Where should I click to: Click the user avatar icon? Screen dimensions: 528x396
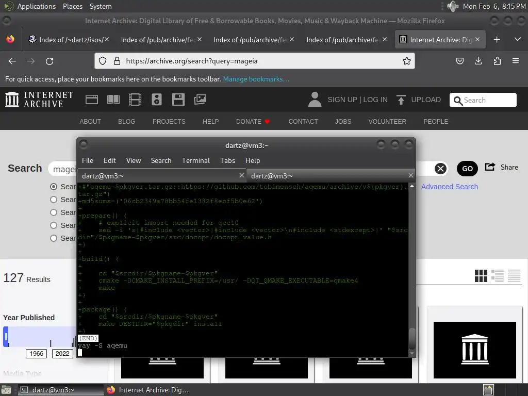(315, 100)
